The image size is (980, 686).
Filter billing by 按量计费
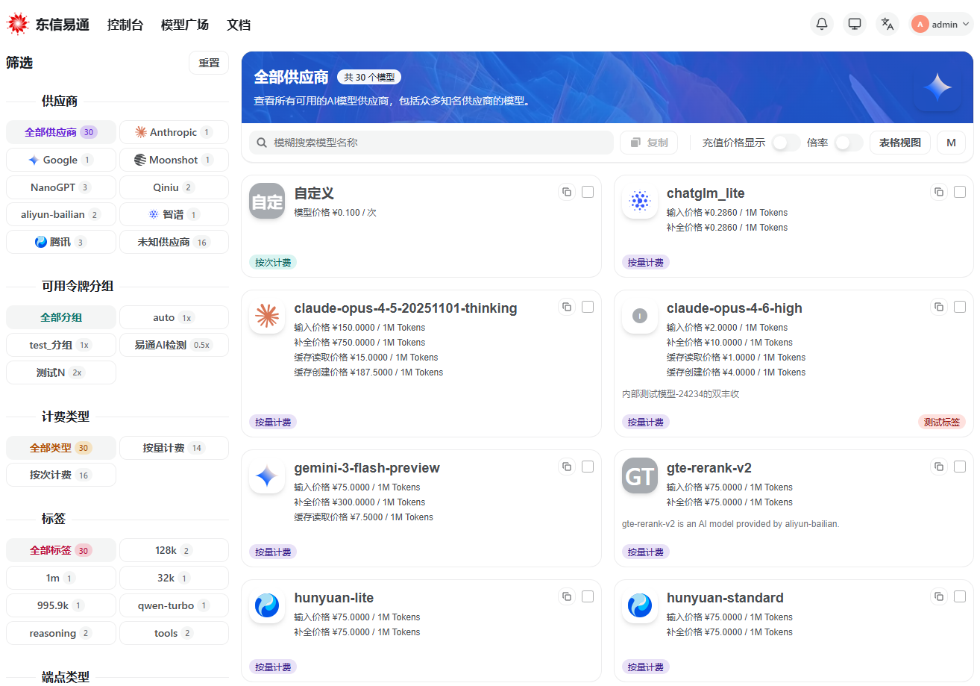pyautogui.click(x=174, y=448)
